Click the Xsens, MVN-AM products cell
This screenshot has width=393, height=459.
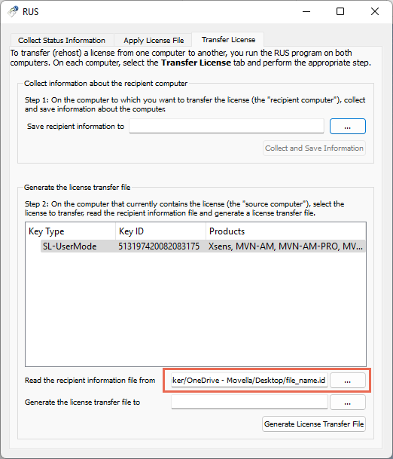point(285,246)
